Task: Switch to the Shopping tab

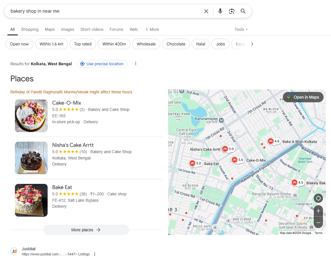Action: 30,29
